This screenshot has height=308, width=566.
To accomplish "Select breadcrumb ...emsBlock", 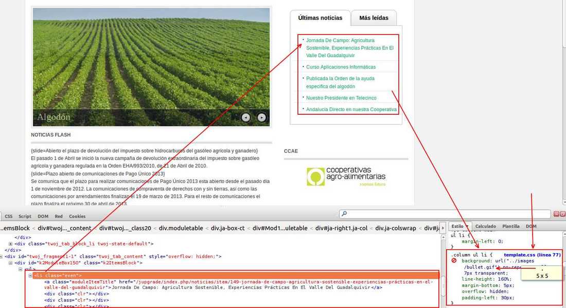I will (x=15, y=228).
